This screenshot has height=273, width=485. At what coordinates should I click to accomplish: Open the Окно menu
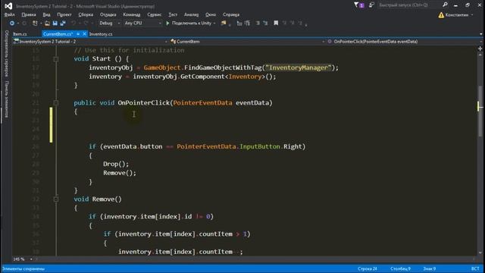click(x=211, y=14)
